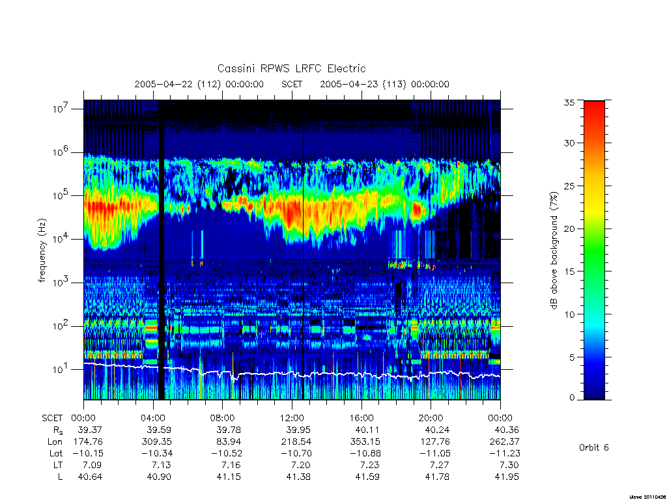Screen dimensions: 667x500
Task: Click the Lon value '218.54'
Action: click(296, 442)
